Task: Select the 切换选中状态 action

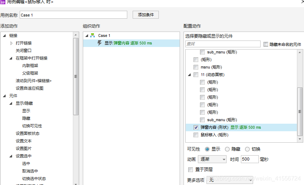Action: coord(34,179)
